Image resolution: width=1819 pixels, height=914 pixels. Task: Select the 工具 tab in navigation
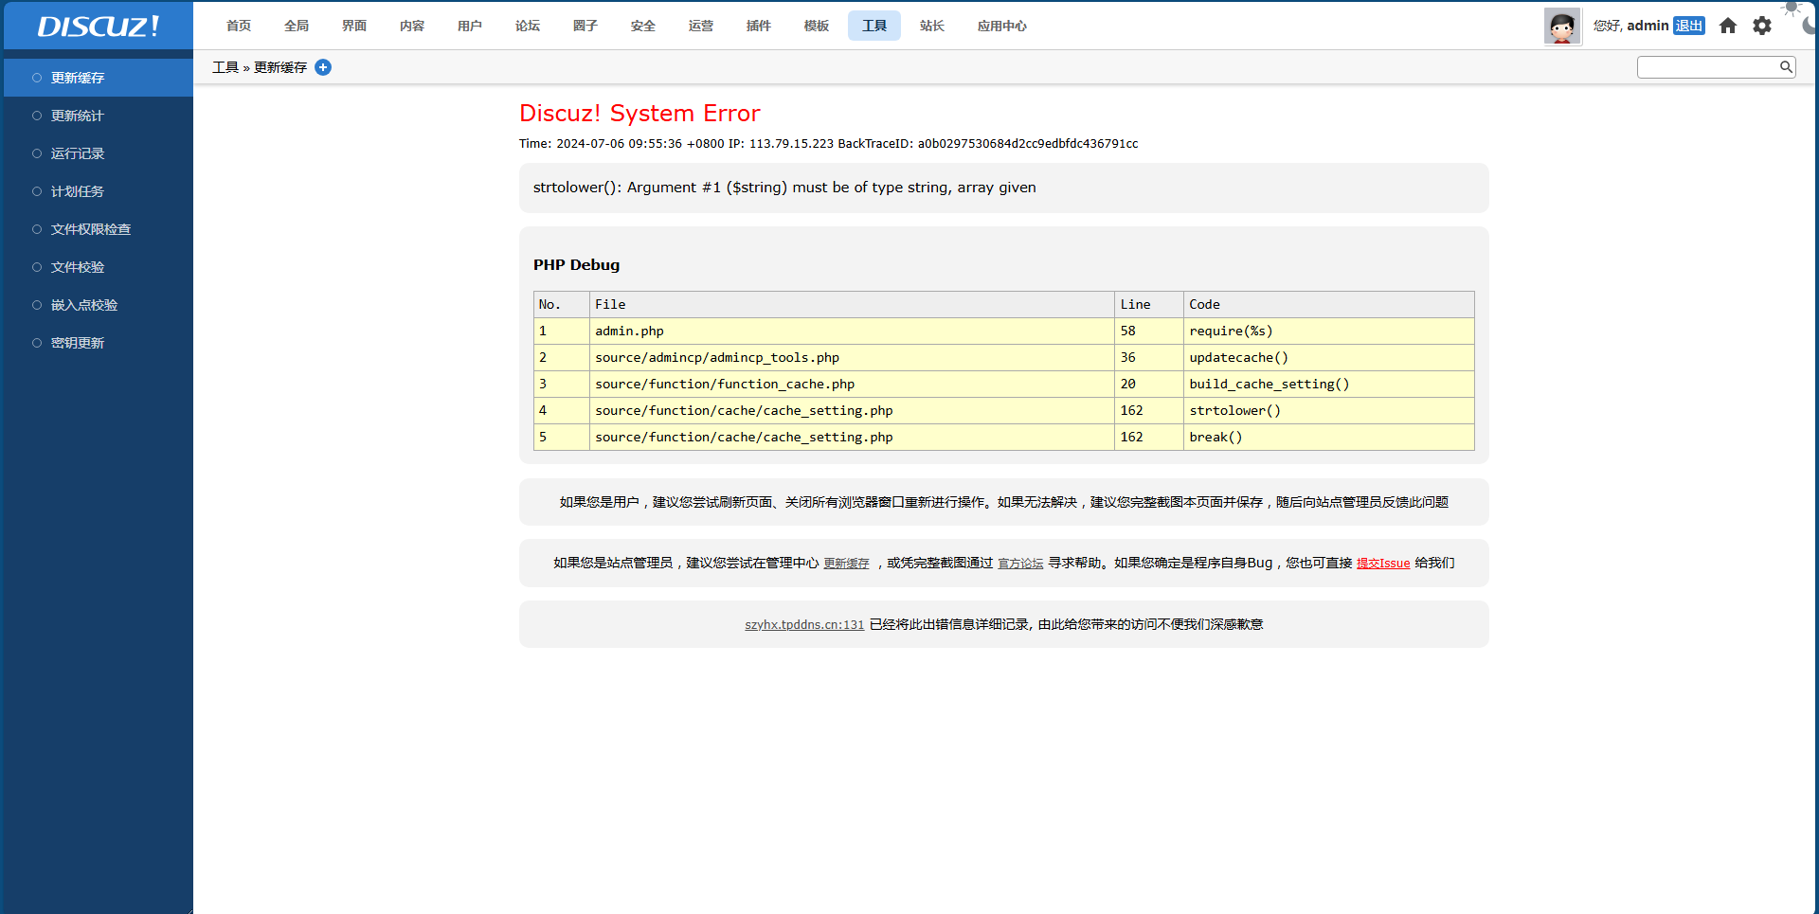[873, 26]
